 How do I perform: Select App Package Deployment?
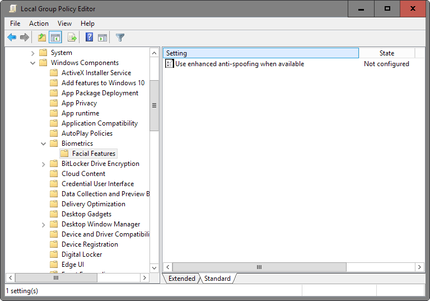[x=100, y=93]
